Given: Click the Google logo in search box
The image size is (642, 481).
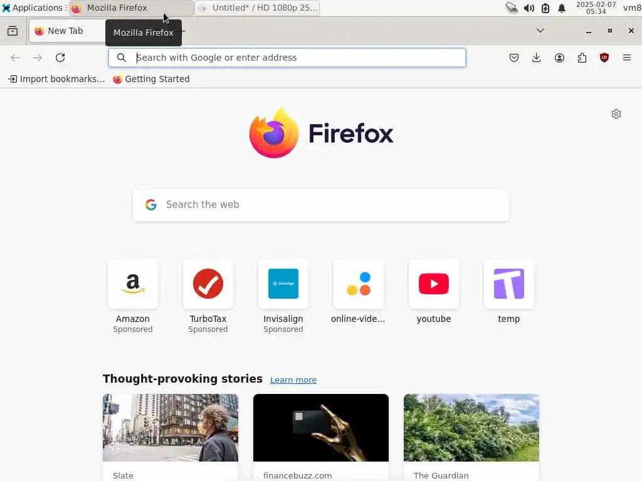Looking at the screenshot, I should click(x=151, y=205).
